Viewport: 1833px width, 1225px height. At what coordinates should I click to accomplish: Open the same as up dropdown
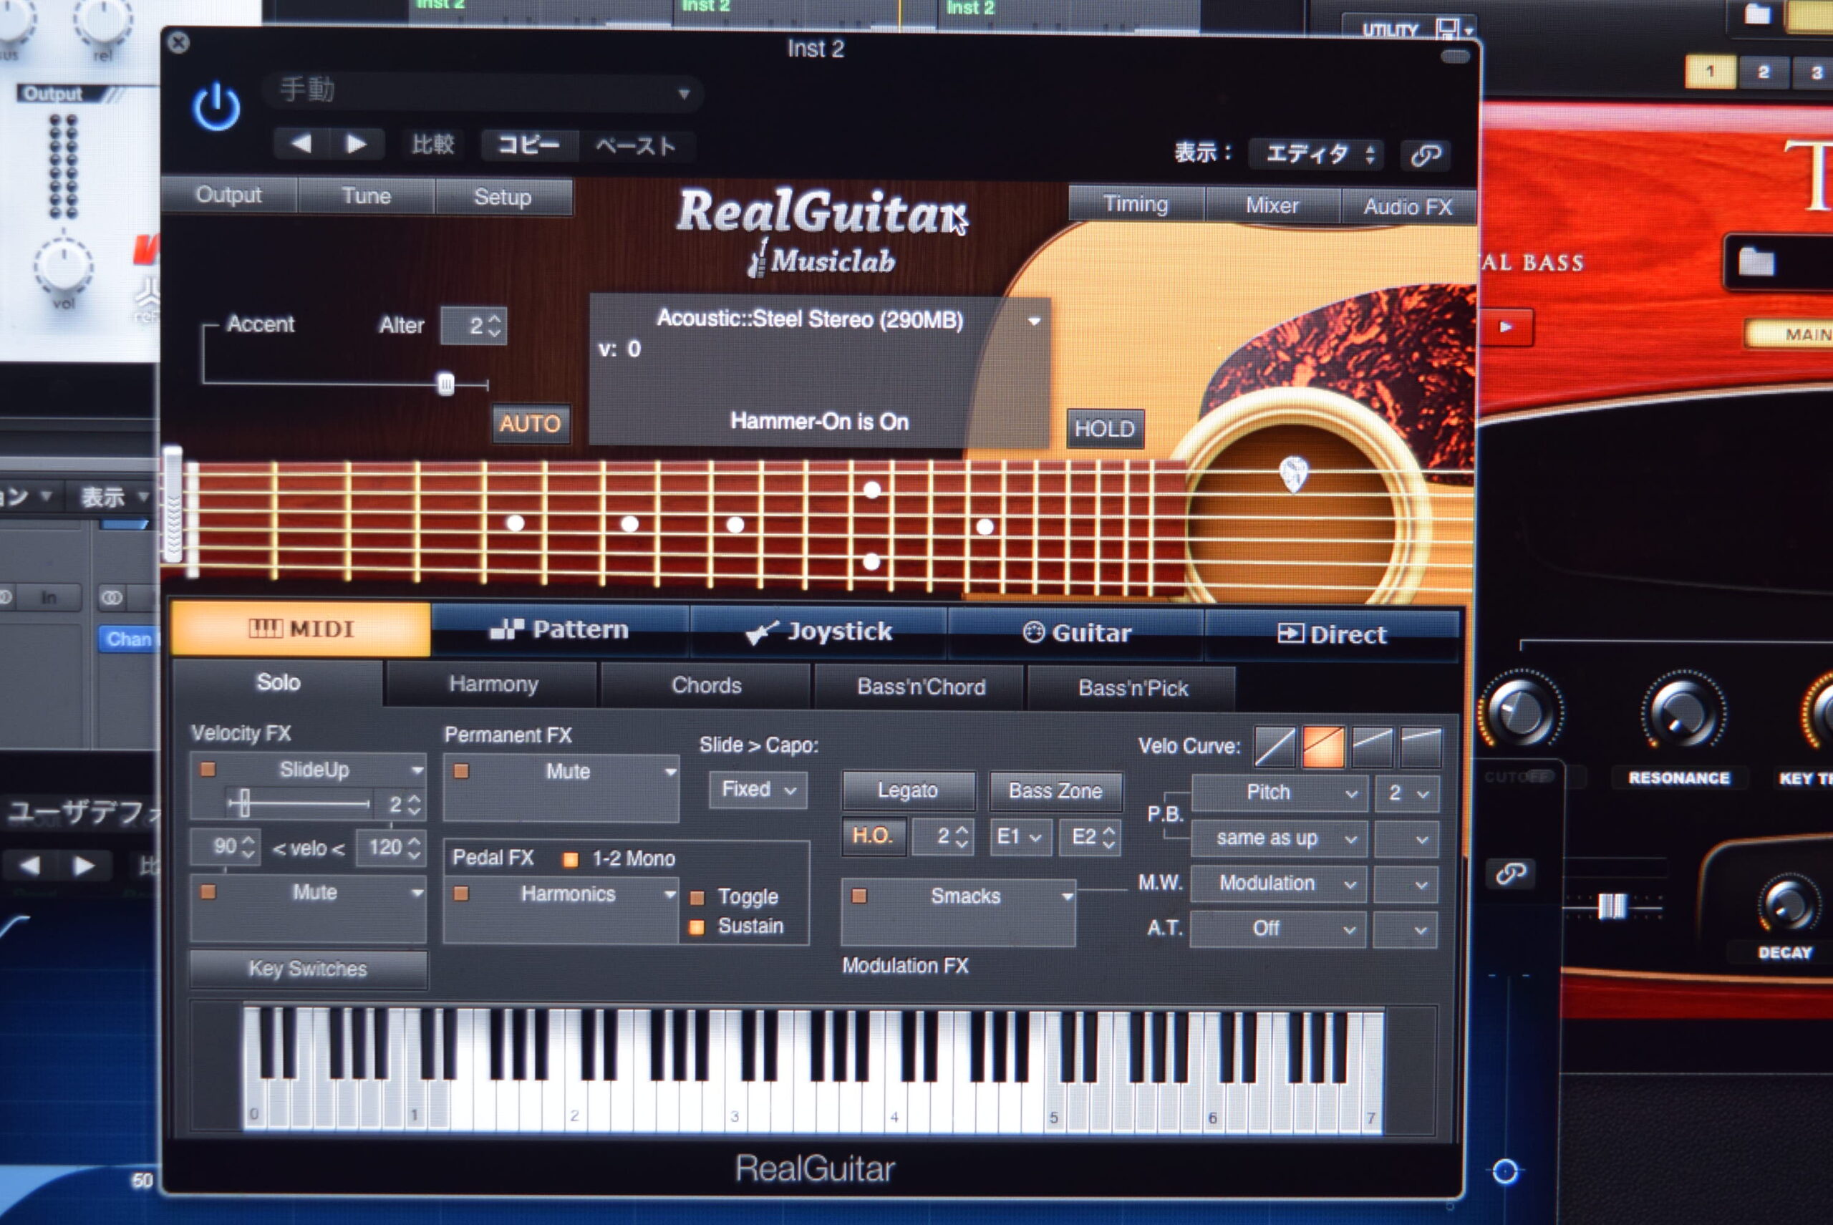point(1278,838)
